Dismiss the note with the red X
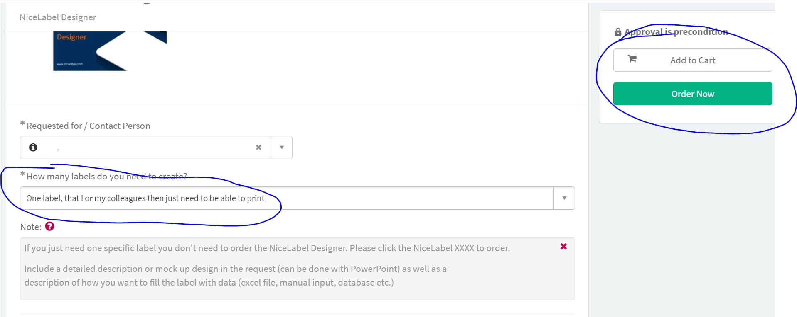 [563, 247]
